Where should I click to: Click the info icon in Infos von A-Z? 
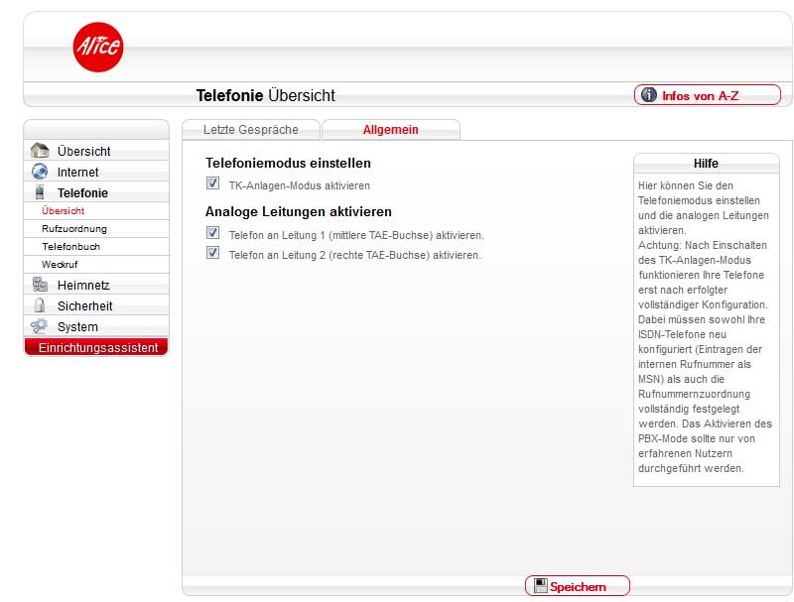(649, 95)
